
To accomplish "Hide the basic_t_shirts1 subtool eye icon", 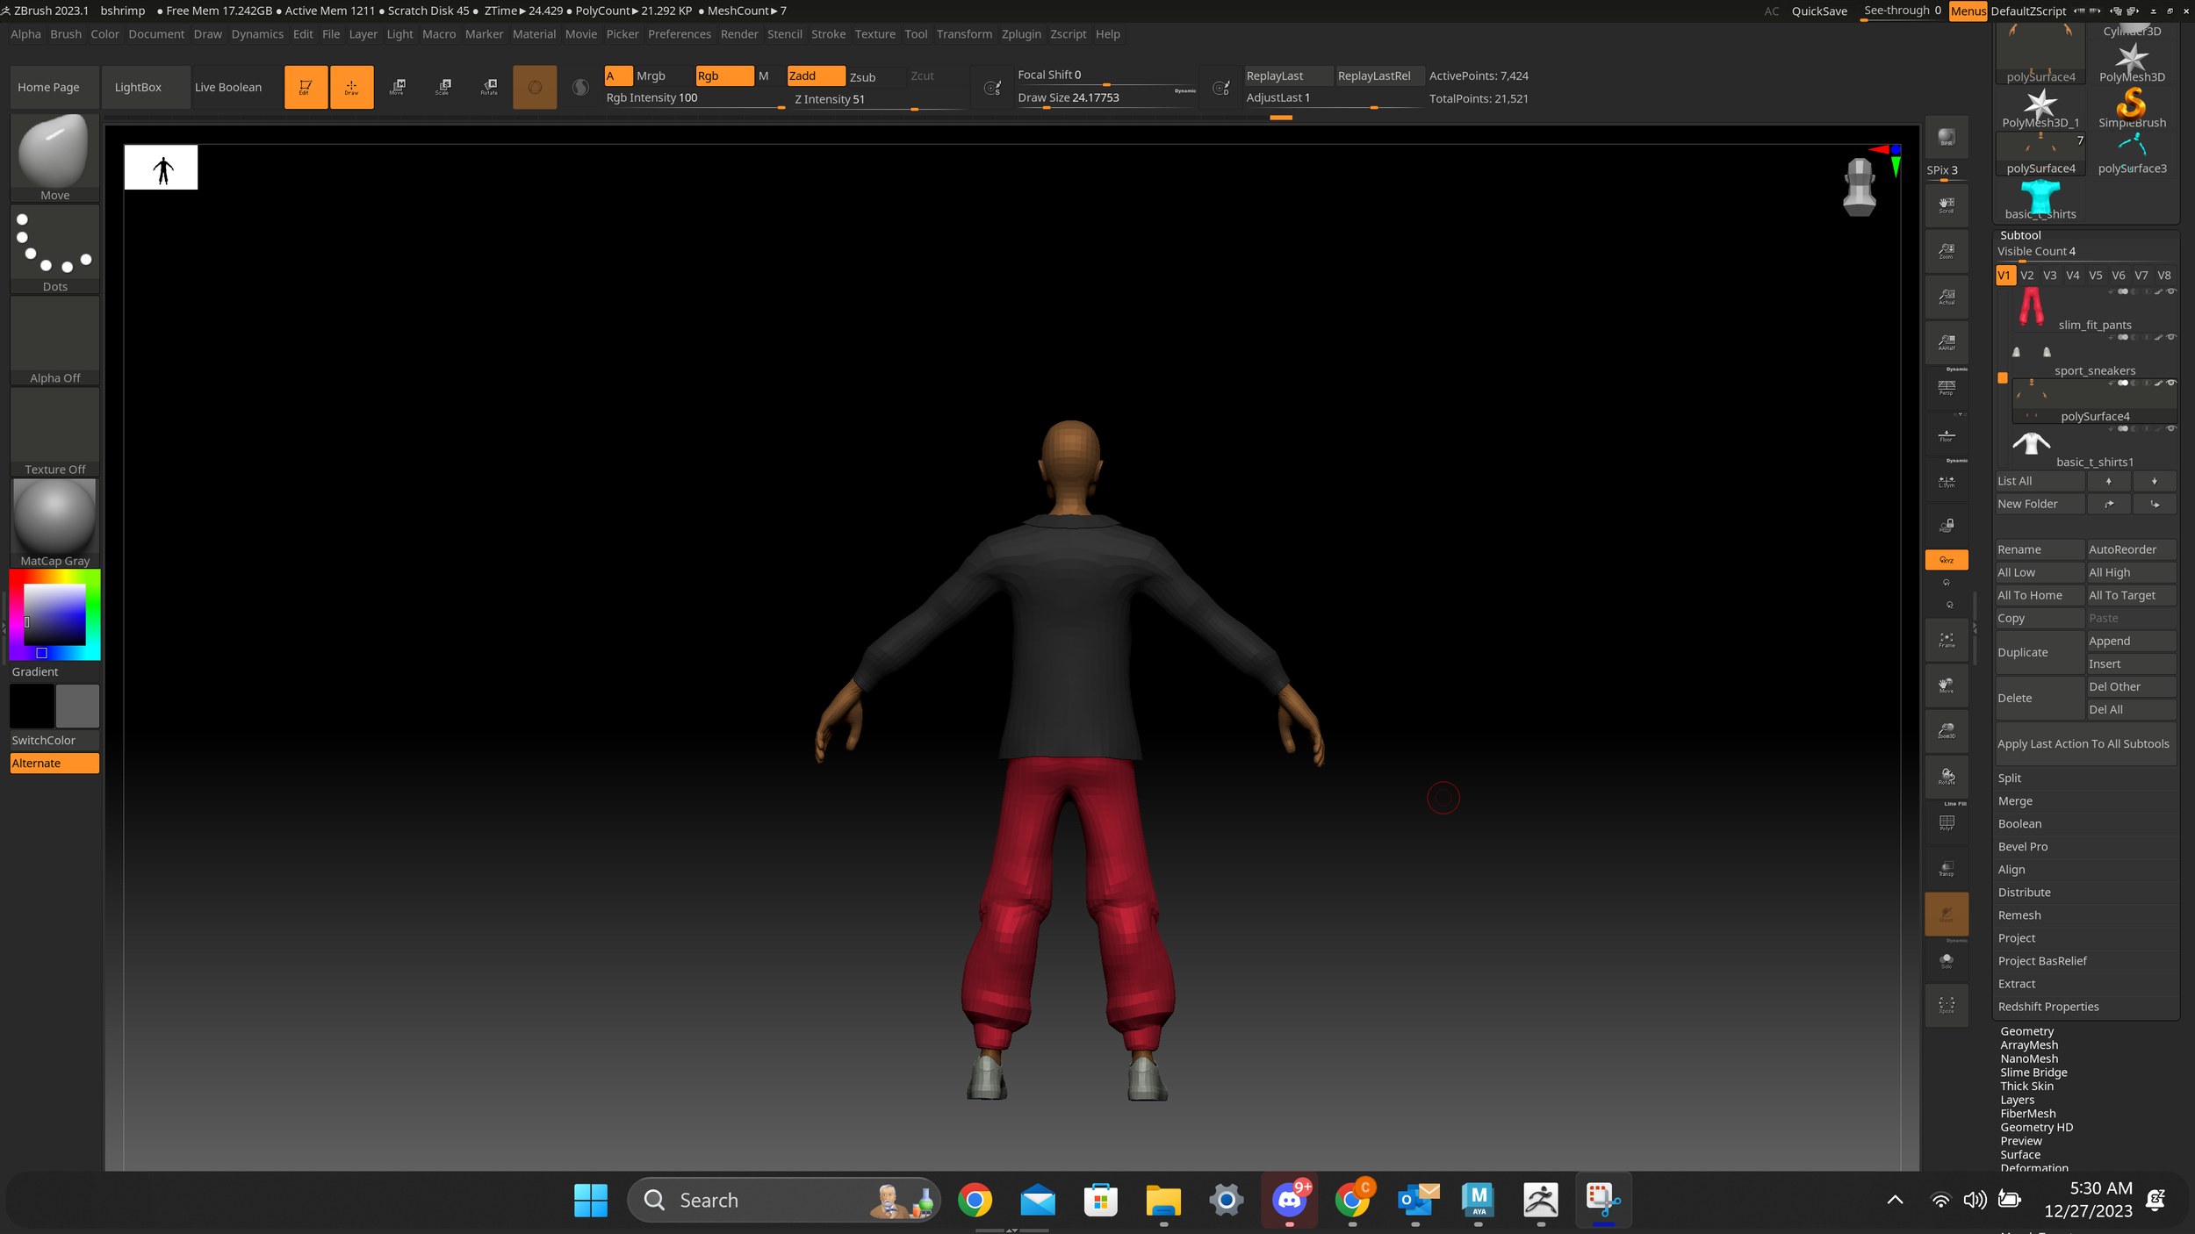I will (2170, 428).
